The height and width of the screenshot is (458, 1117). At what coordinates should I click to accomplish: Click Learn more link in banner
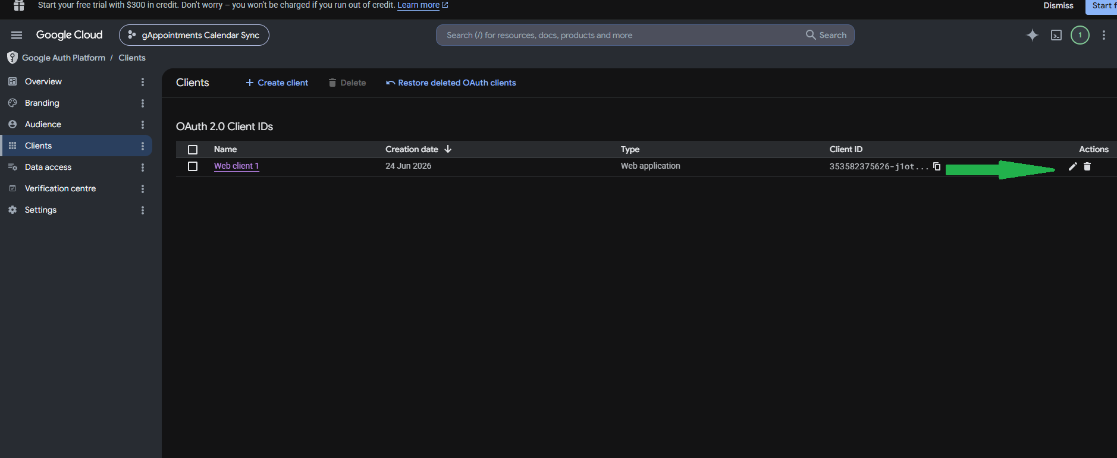[422, 5]
